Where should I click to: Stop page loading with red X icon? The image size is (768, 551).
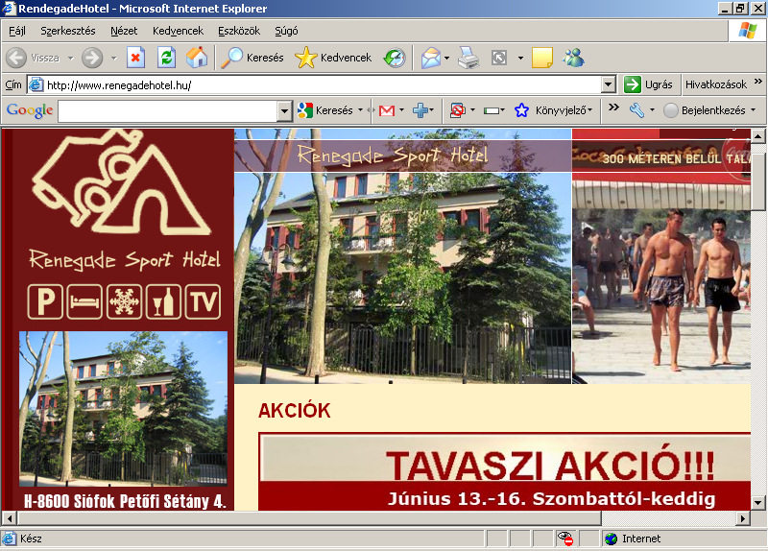135,58
